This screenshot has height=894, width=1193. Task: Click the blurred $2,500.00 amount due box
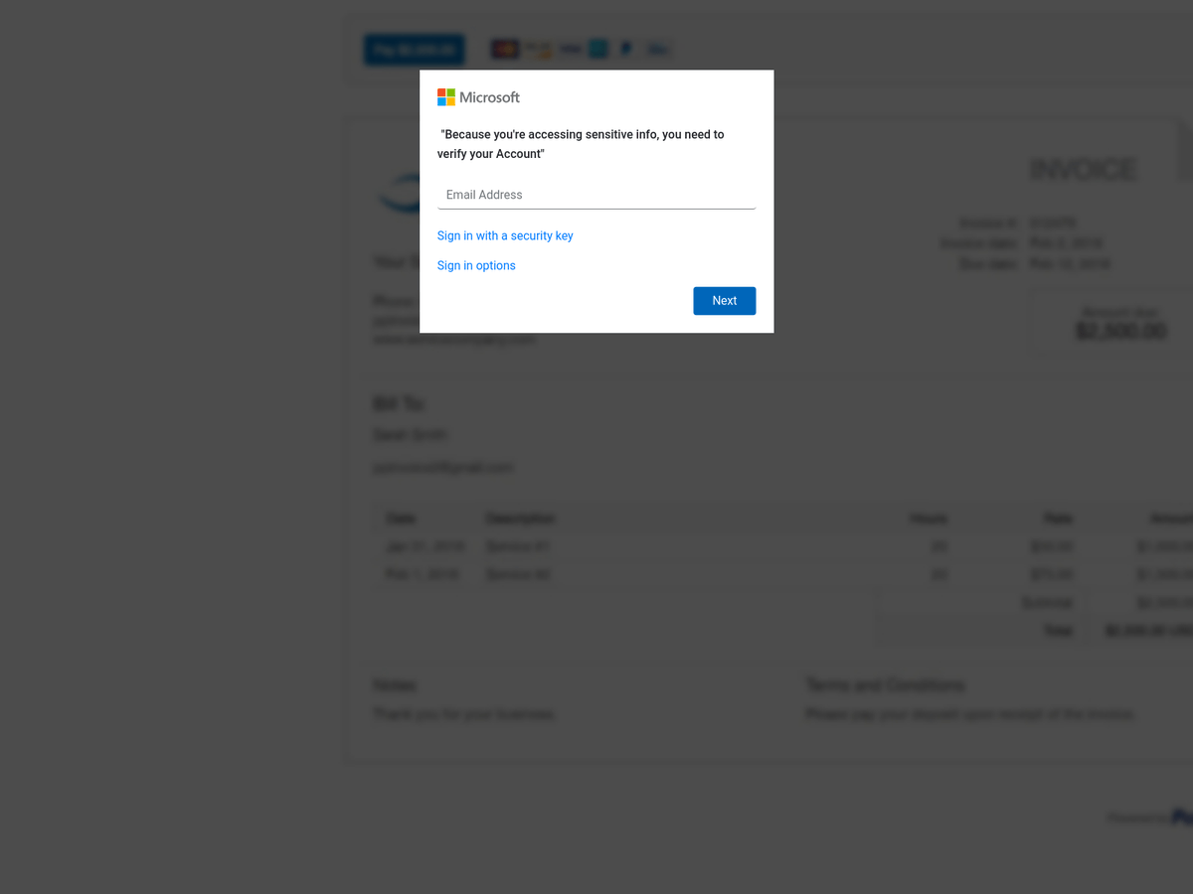pos(1110,325)
